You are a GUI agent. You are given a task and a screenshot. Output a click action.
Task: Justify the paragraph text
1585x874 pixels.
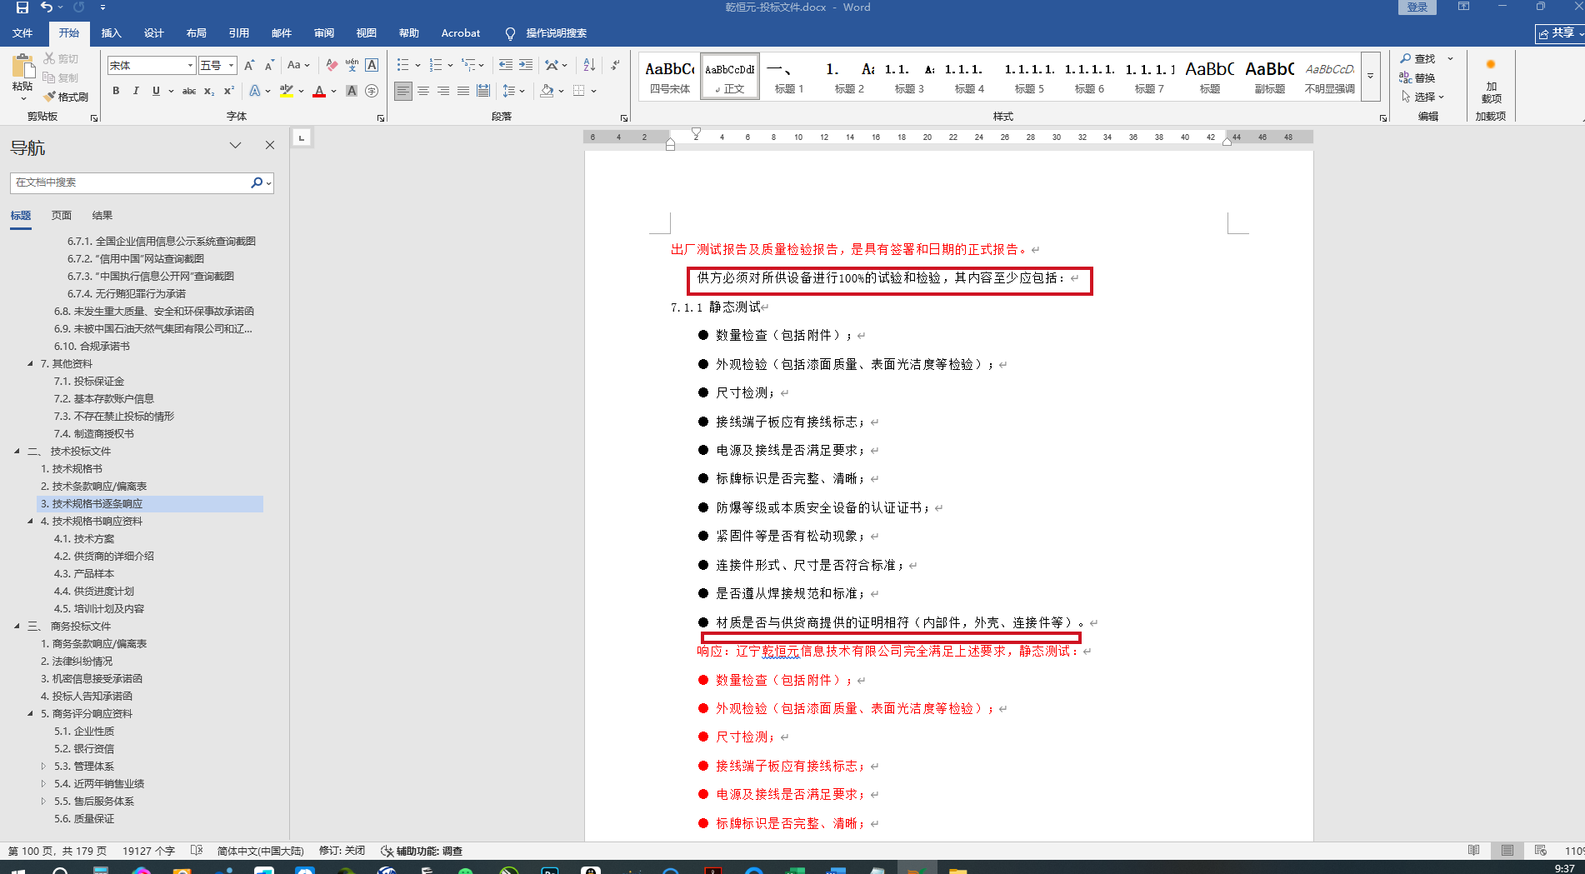tap(463, 91)
